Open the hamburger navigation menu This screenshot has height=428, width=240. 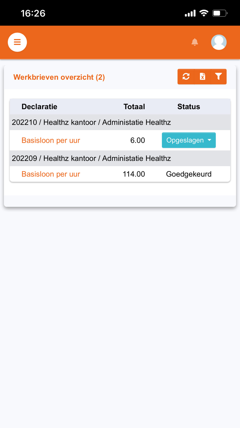point(17,42)
